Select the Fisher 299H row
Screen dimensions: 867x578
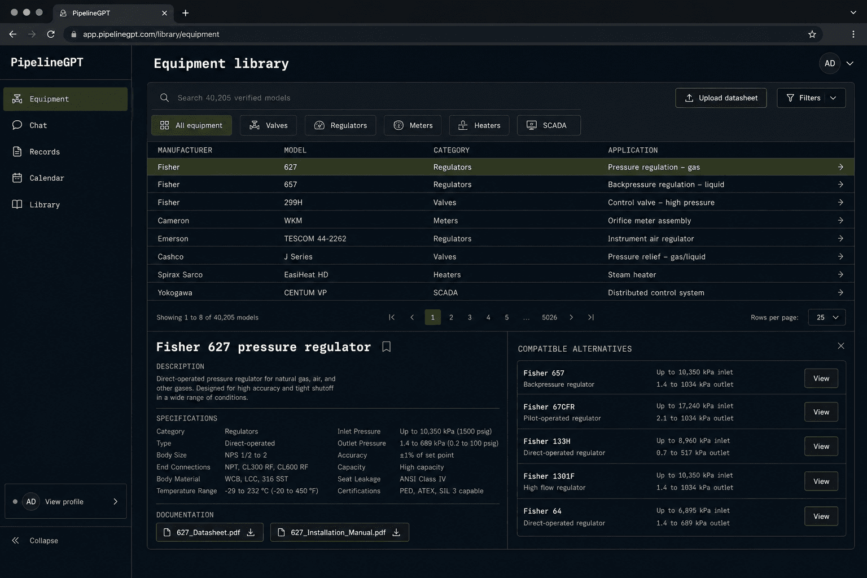tap(501, 203)
